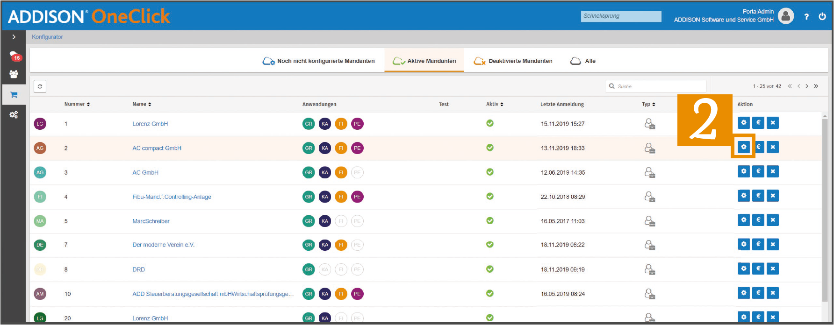Toggle FI application for MarcSchreiber
Screen dimensions: 834x325
coord(341,221)
